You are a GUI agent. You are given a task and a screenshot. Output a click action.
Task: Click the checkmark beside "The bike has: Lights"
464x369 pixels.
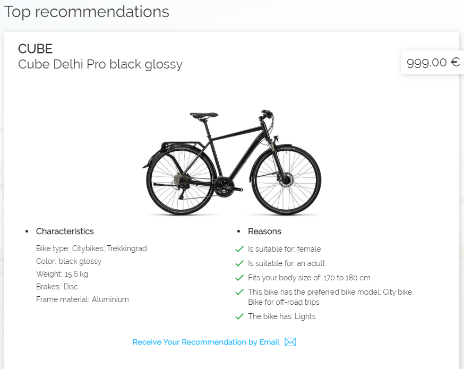click(x=239, y=316)
